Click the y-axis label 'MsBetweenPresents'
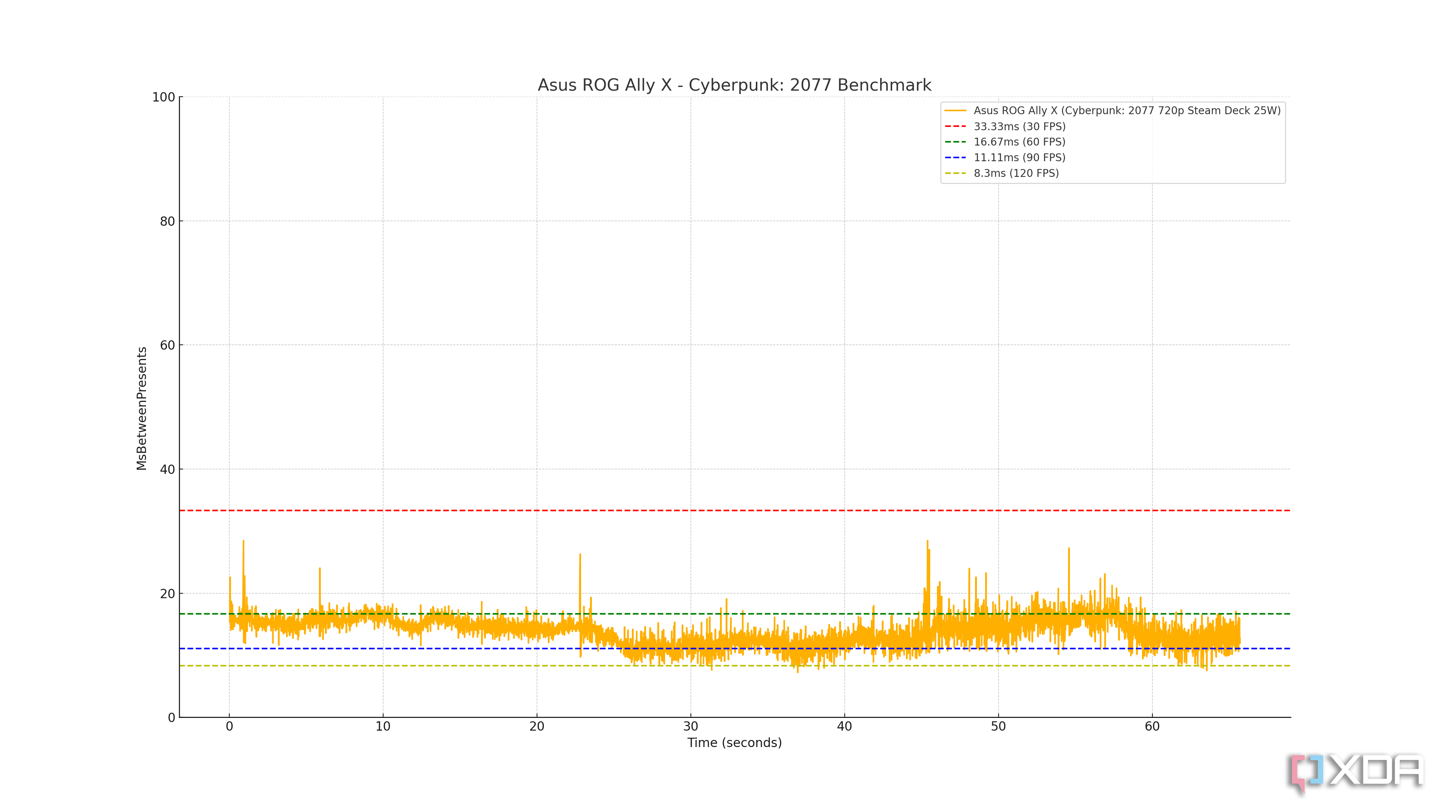Viewport: 1434px width, 806px height. 142,408
